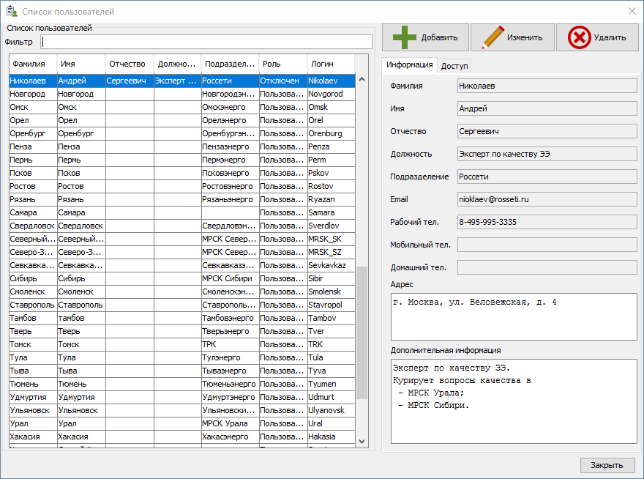The width and height of the screenshot is (644, 479).
Task: Select the Новгород user row
Action: 182,94
